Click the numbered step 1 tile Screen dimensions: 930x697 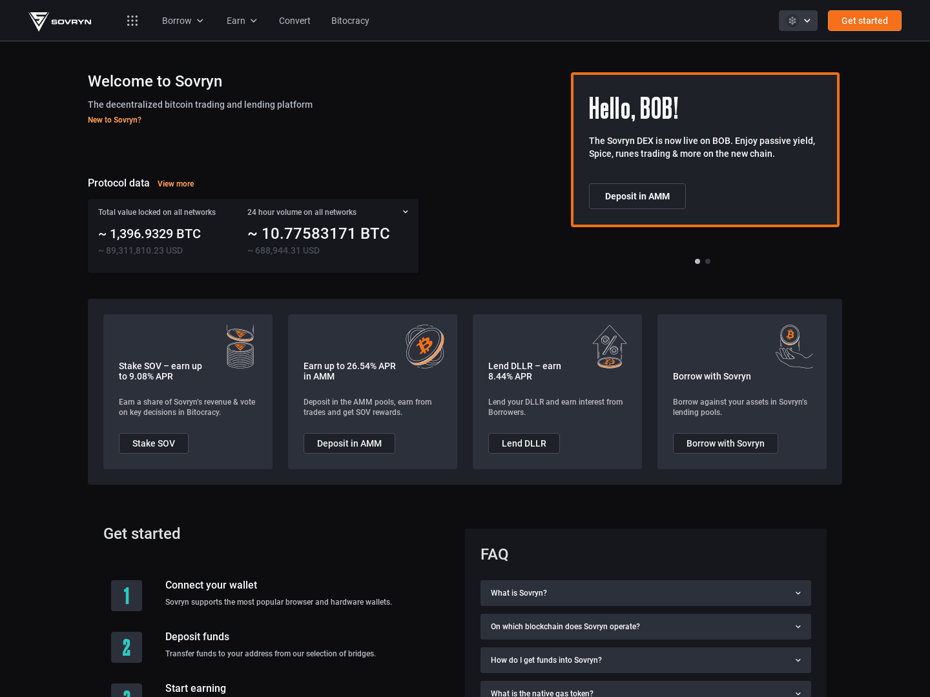coord(127,596)
